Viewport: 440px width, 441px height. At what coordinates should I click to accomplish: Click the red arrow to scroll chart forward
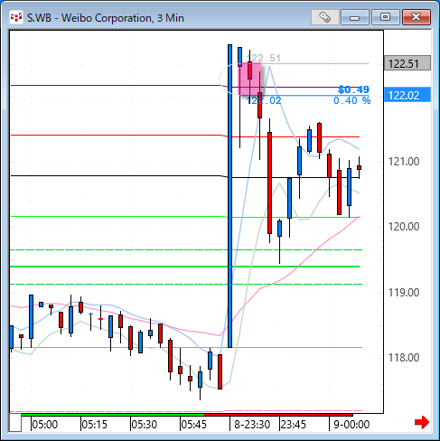pyautogui.click(x=422, y=422)
